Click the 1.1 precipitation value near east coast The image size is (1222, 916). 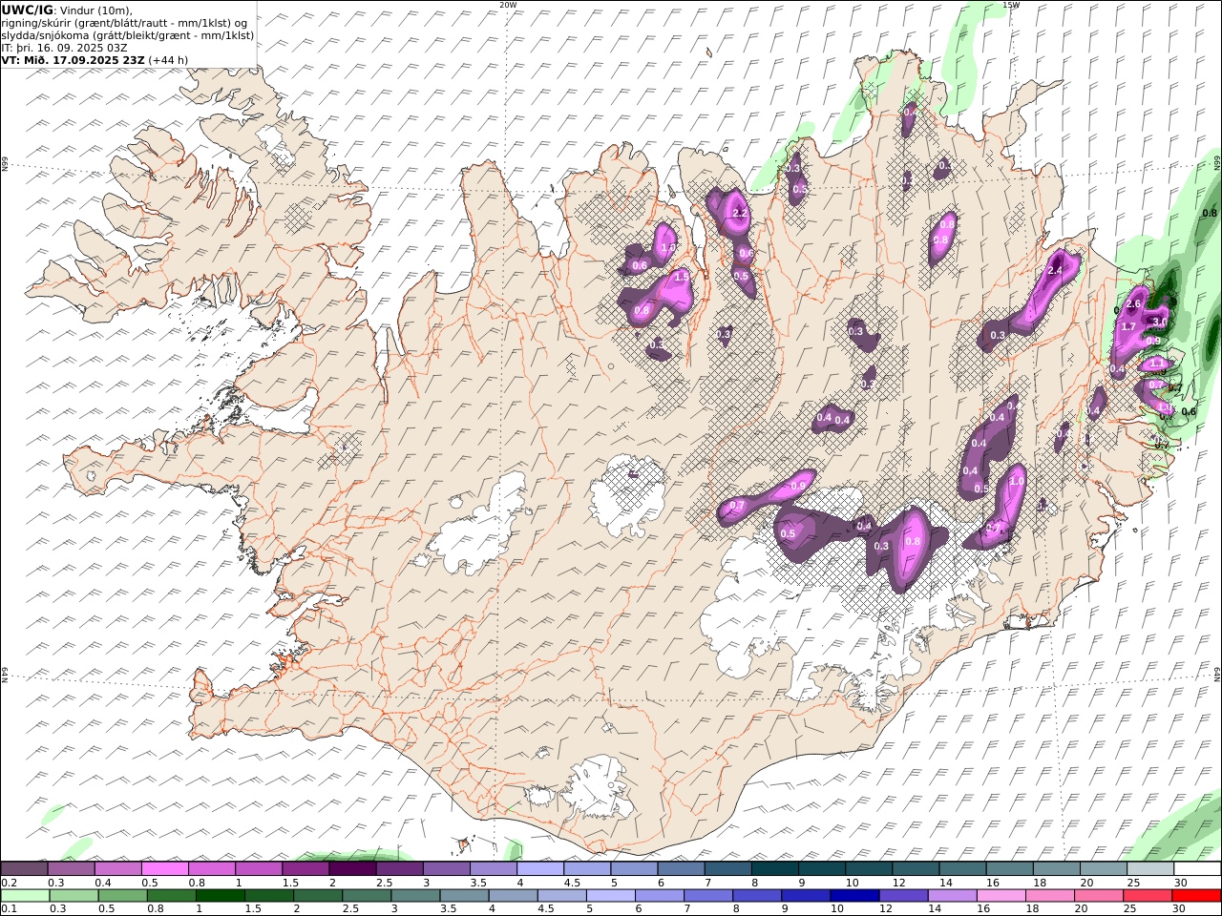pyautogui.click(x=1157, y=364)
